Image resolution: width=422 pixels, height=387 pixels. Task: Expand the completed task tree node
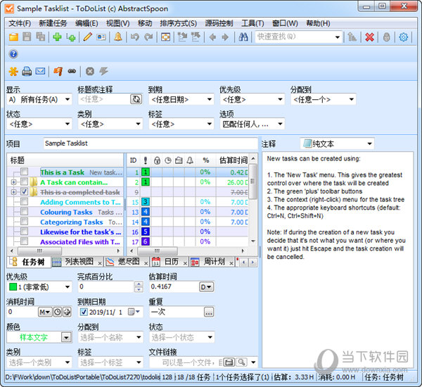point(13,192)
